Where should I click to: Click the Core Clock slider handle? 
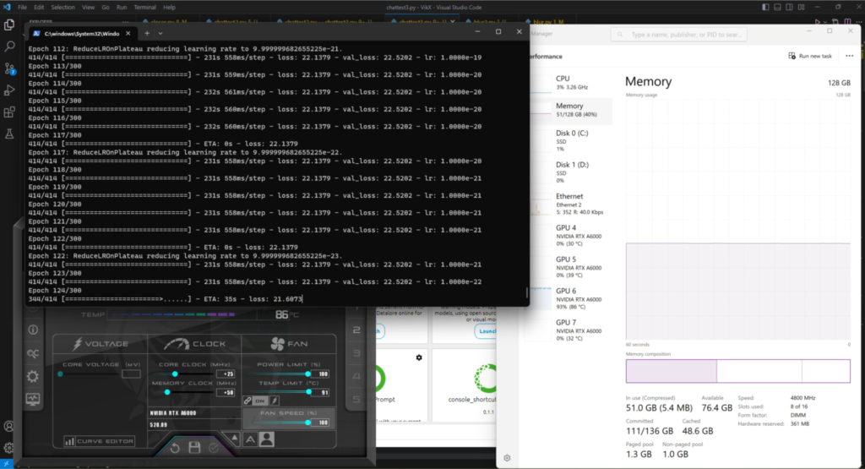176,374
